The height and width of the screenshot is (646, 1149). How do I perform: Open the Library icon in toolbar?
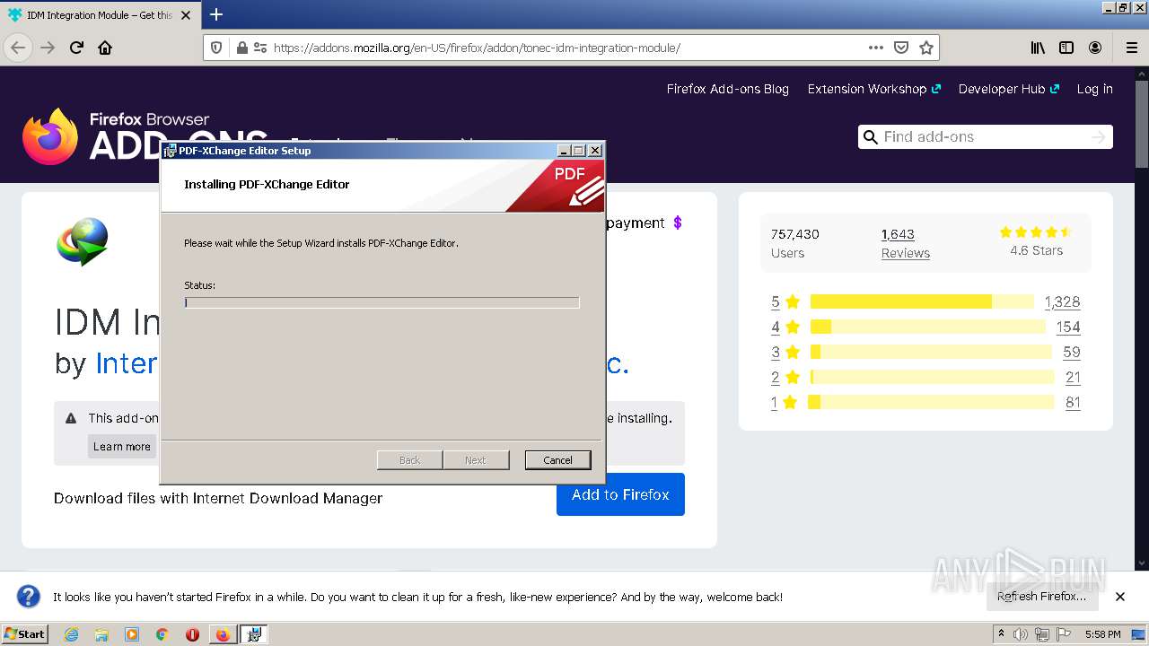click(1038, 48)
